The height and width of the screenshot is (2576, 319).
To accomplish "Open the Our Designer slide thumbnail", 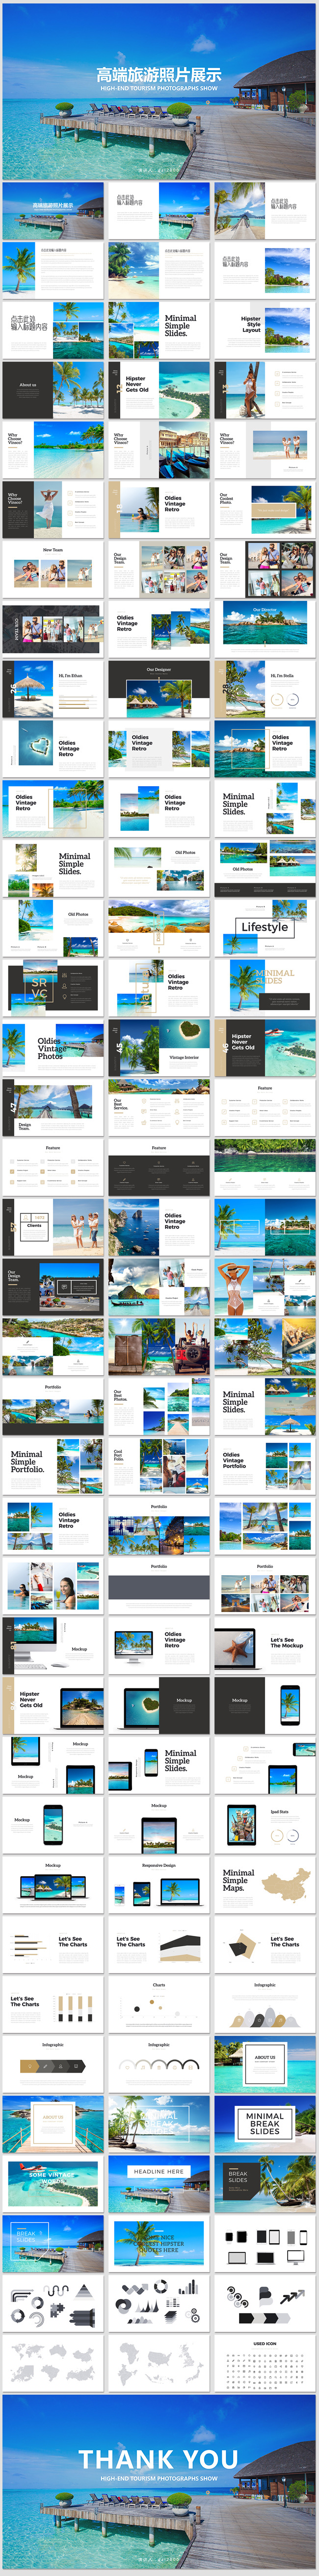I will (159, 689).
